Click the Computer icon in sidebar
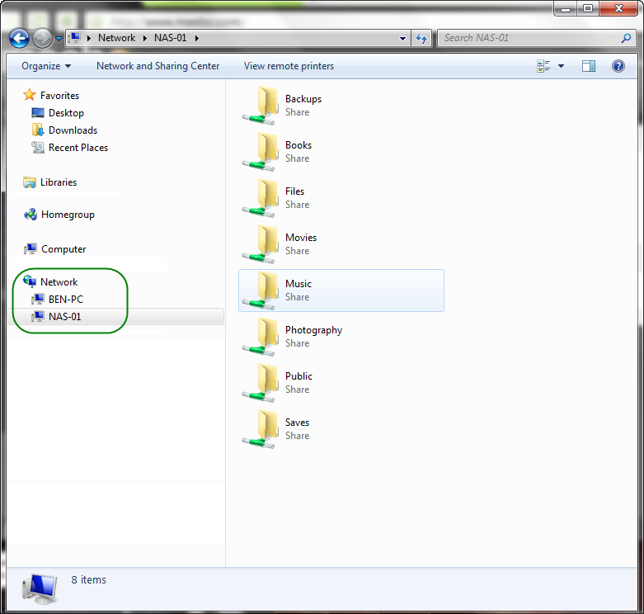 pos(31,248)
